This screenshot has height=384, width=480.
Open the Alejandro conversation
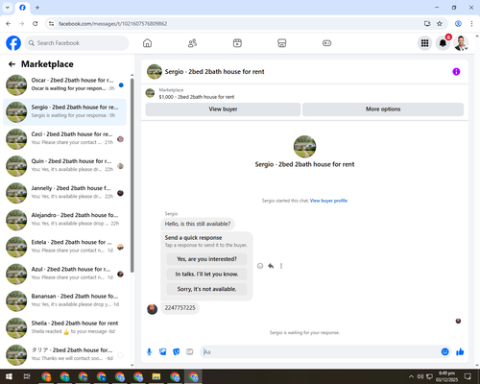click(x=64, y=220)
